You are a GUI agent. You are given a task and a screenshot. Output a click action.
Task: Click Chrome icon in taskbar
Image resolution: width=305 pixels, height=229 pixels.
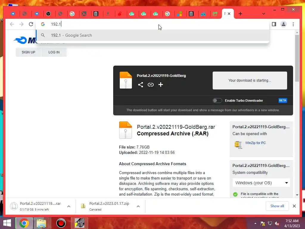pos(24,223)
